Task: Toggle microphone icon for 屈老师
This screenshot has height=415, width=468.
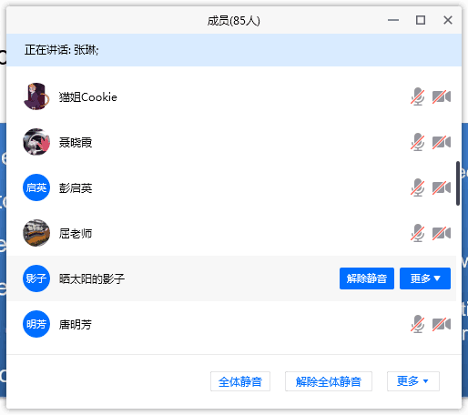Action: pos(418,233)
